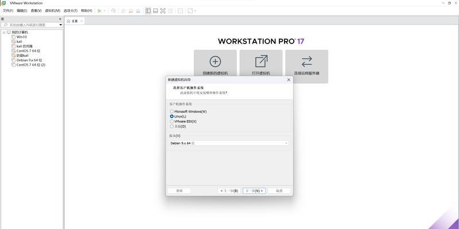
Task: Click the plus icon for creating a VM
Action: click(x=215, y=61)
